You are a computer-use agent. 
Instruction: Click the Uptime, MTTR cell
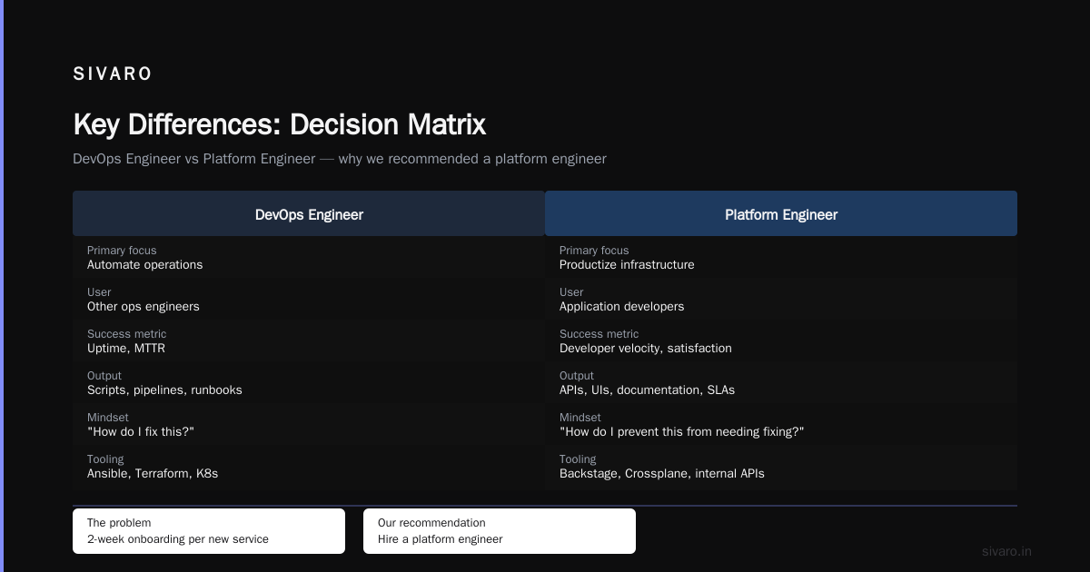click(309, 341)
